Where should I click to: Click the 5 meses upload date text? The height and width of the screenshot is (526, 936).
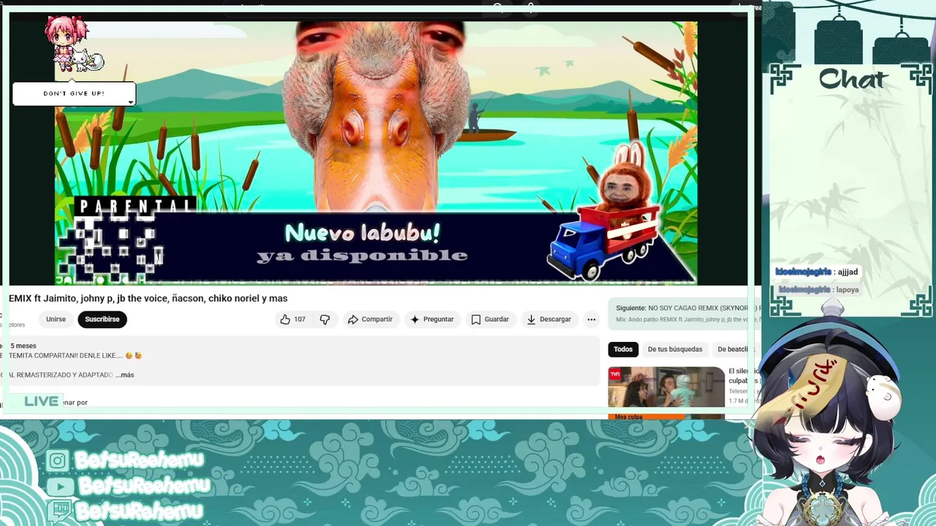pyautogui.click(x=23, y=346)
